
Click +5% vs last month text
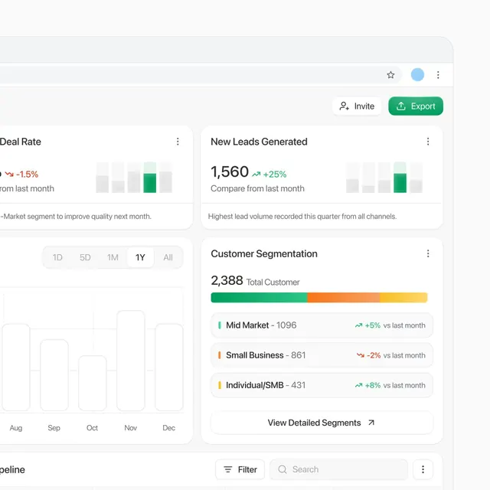point(390,325)
